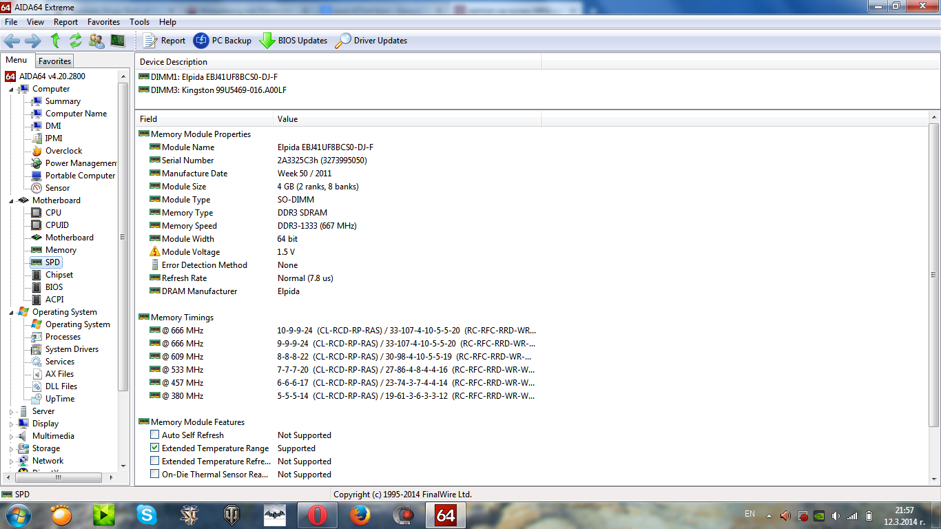This screenshot has width=941, height=529.
Task: Open BIOS Updates from toolbar
Action: click(293, 41)
